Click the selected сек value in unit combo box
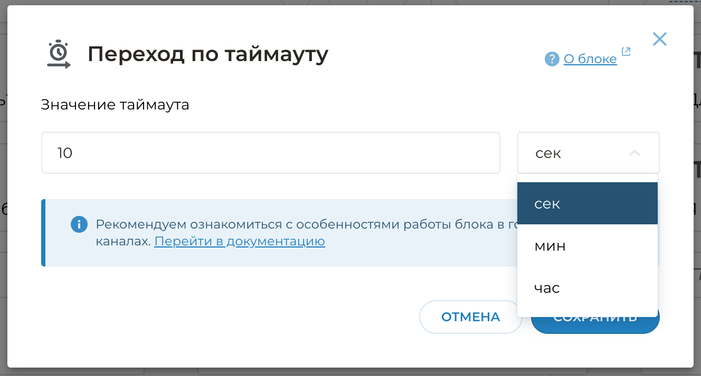 549,153
